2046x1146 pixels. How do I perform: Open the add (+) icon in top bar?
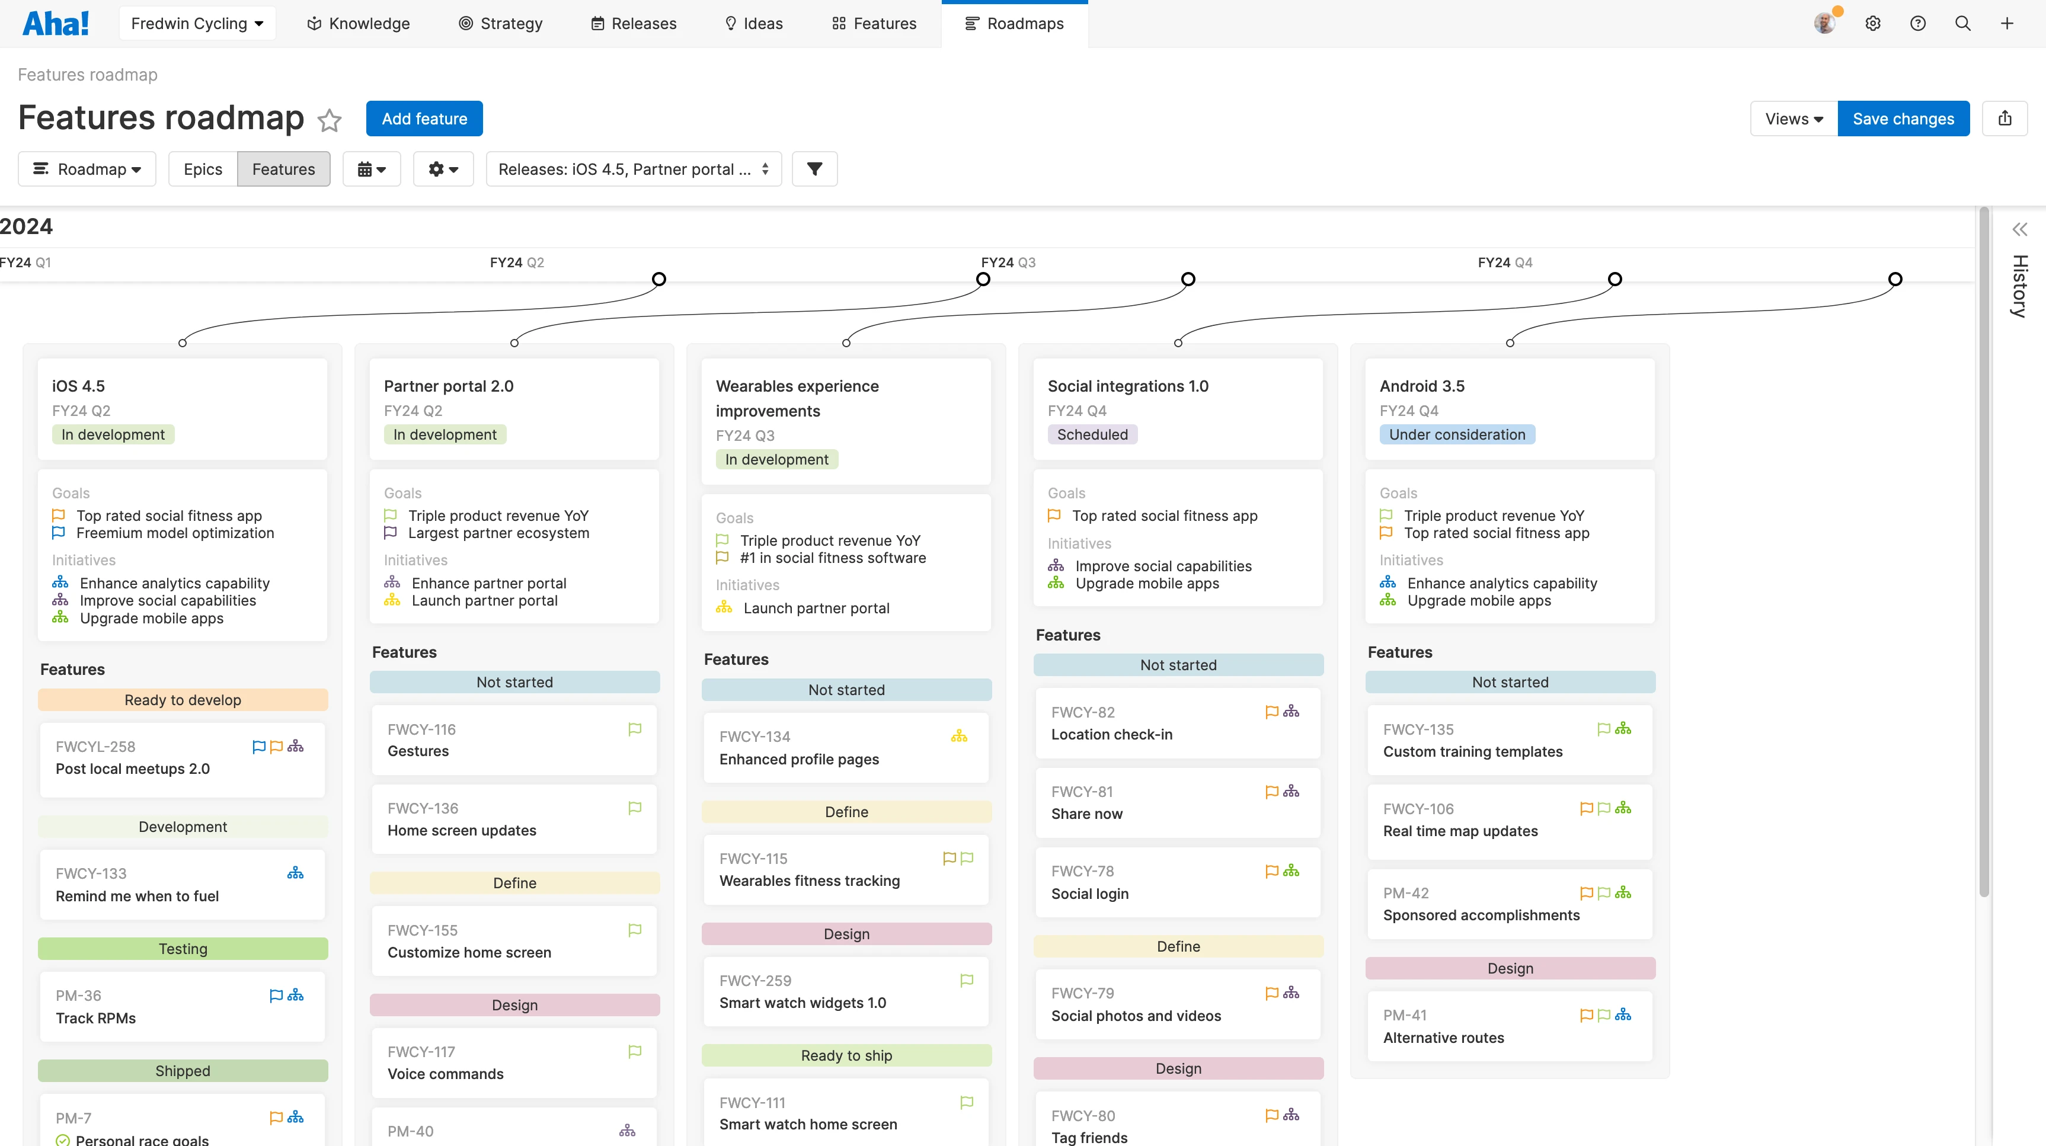[2008, 23]
